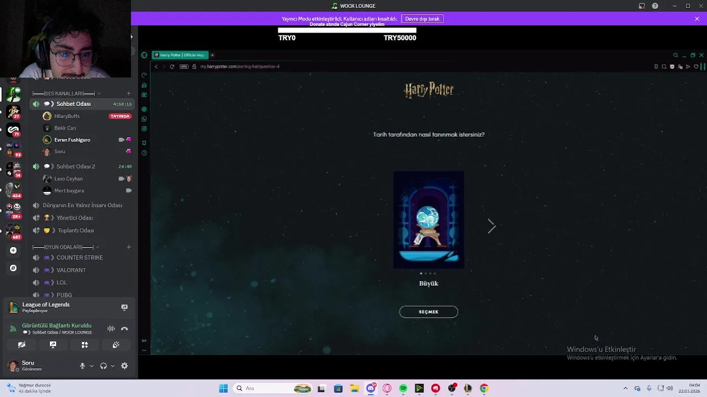Open Opera menu logo button
707x397 pixels.
[x=144, y=55]
